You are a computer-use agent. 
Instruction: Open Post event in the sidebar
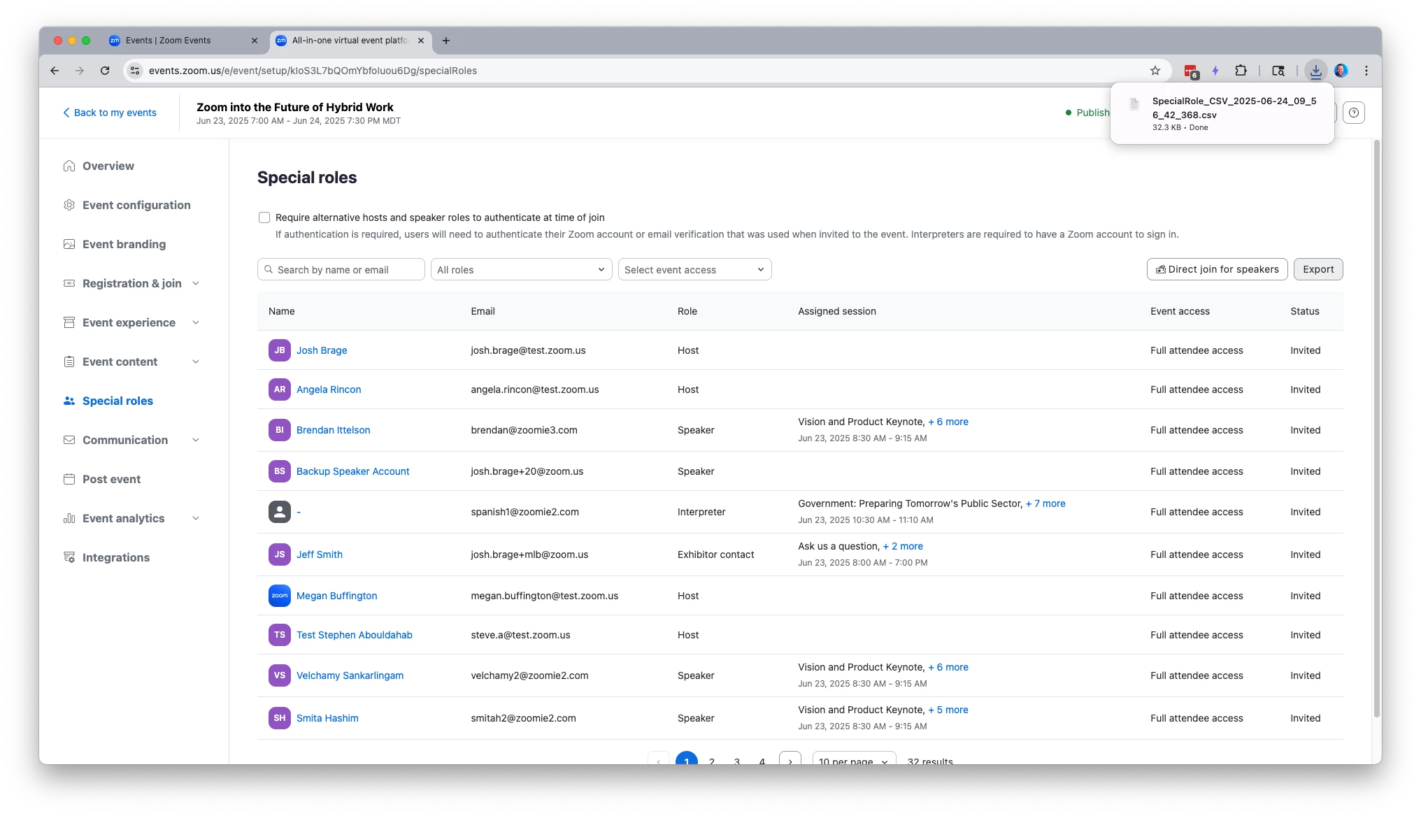pyautogui.click(x=111, y=479)
